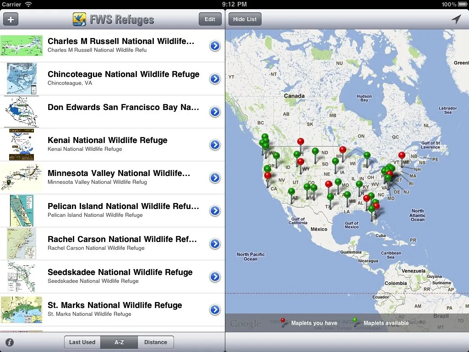Tap the current location arrow icon

[x=456, y=19]
